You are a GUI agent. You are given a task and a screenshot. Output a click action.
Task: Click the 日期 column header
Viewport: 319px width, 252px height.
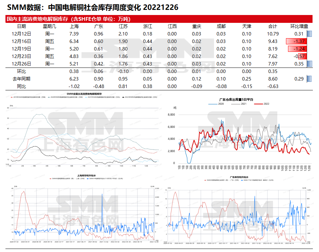pos(21,26)
